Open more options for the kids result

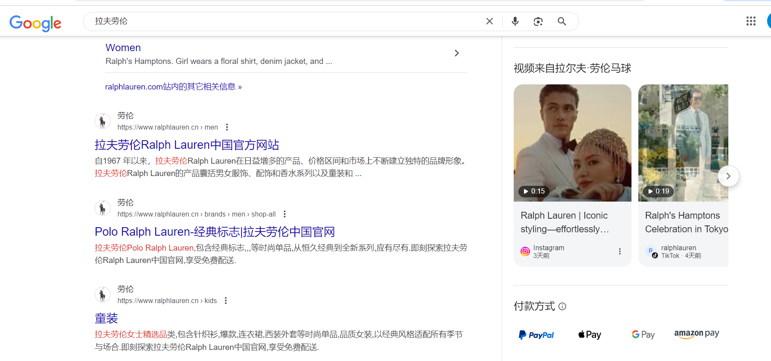click(x=226, y=300)
